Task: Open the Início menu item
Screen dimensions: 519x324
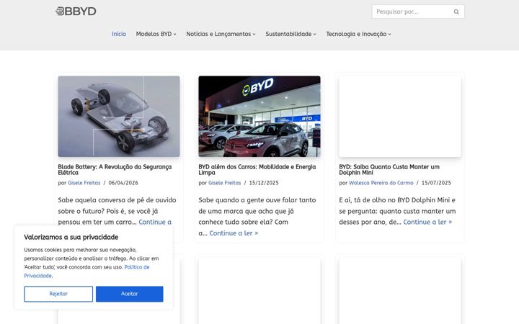Action: tap(119, 34)
